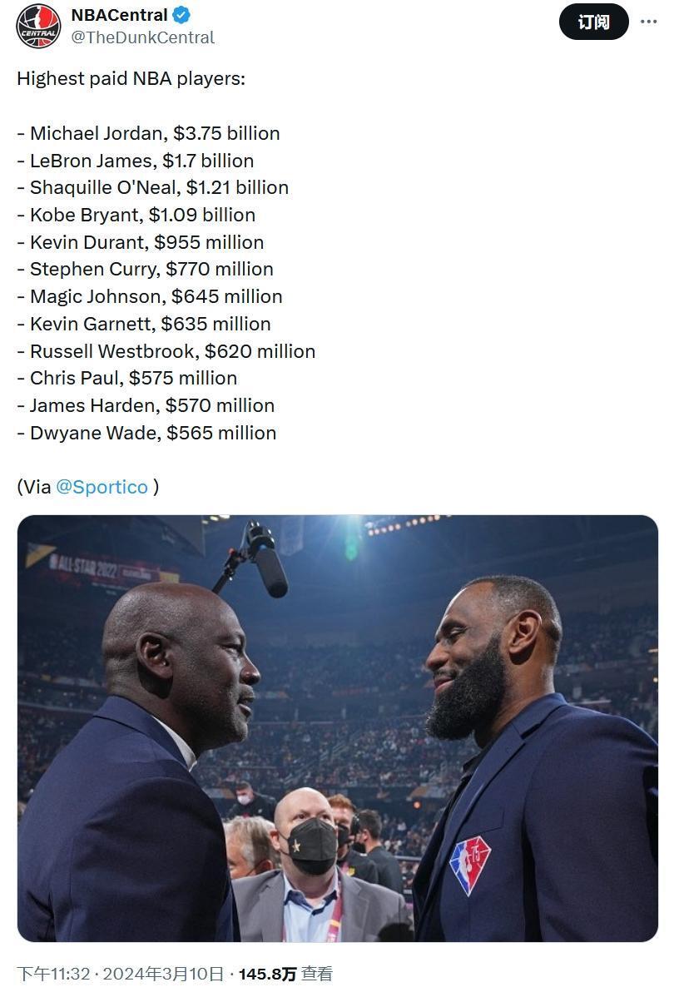Viewport: 674px width, 1002px height.
Task: Click the boom microphone in the photo
Action: (x=266, y=560)
